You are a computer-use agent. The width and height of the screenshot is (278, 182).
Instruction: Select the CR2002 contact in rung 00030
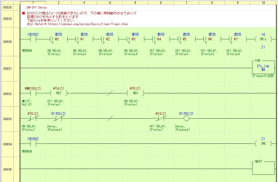pyautogui.click(x=33, y=39)
